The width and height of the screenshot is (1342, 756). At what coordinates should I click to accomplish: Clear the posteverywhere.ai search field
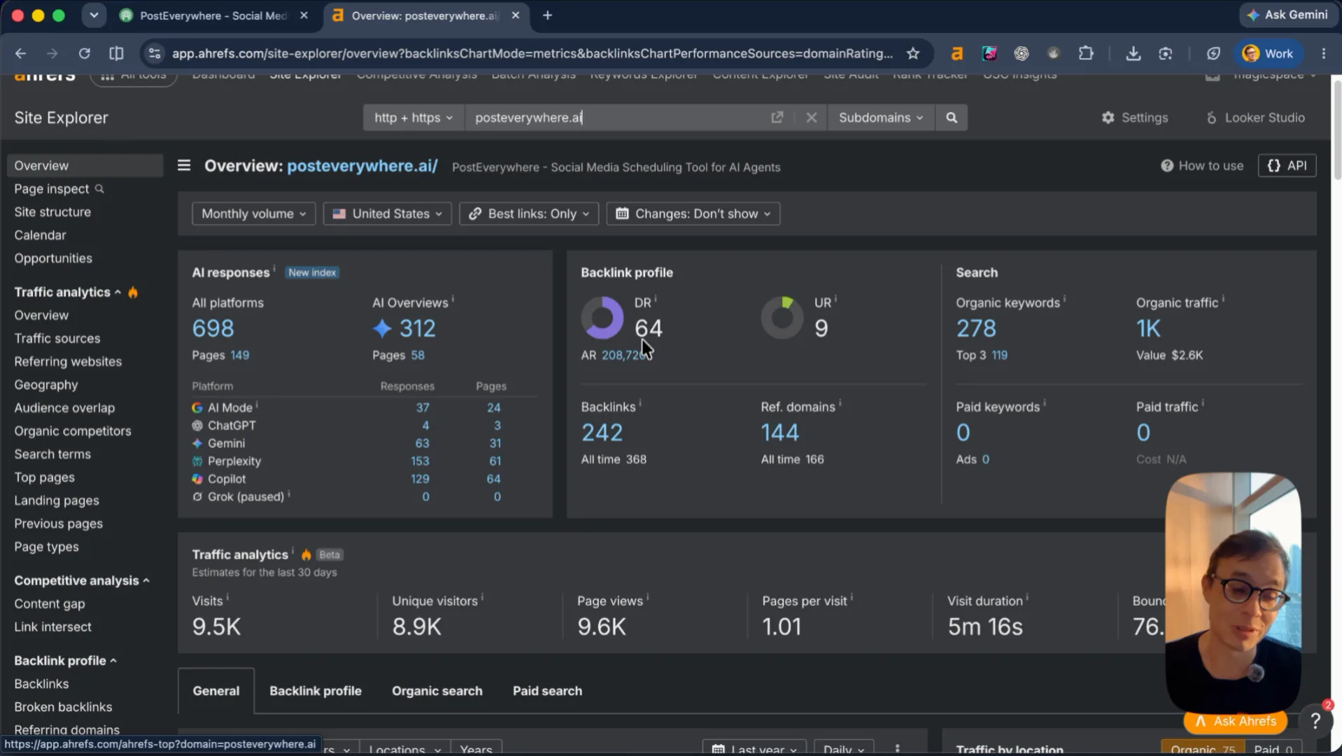pyautogui.click(x=811, y=118)
